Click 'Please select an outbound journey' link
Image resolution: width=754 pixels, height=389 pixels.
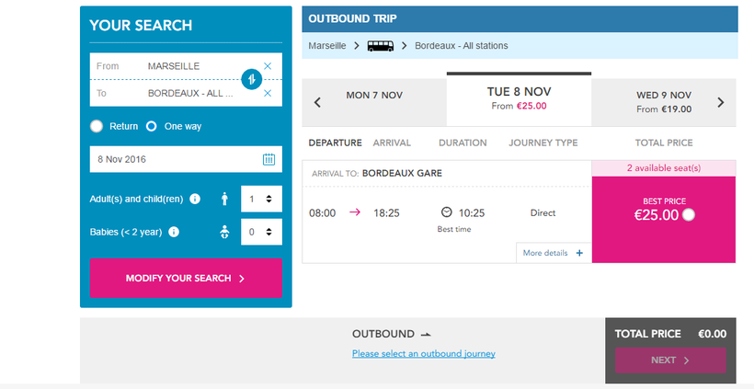424,353
